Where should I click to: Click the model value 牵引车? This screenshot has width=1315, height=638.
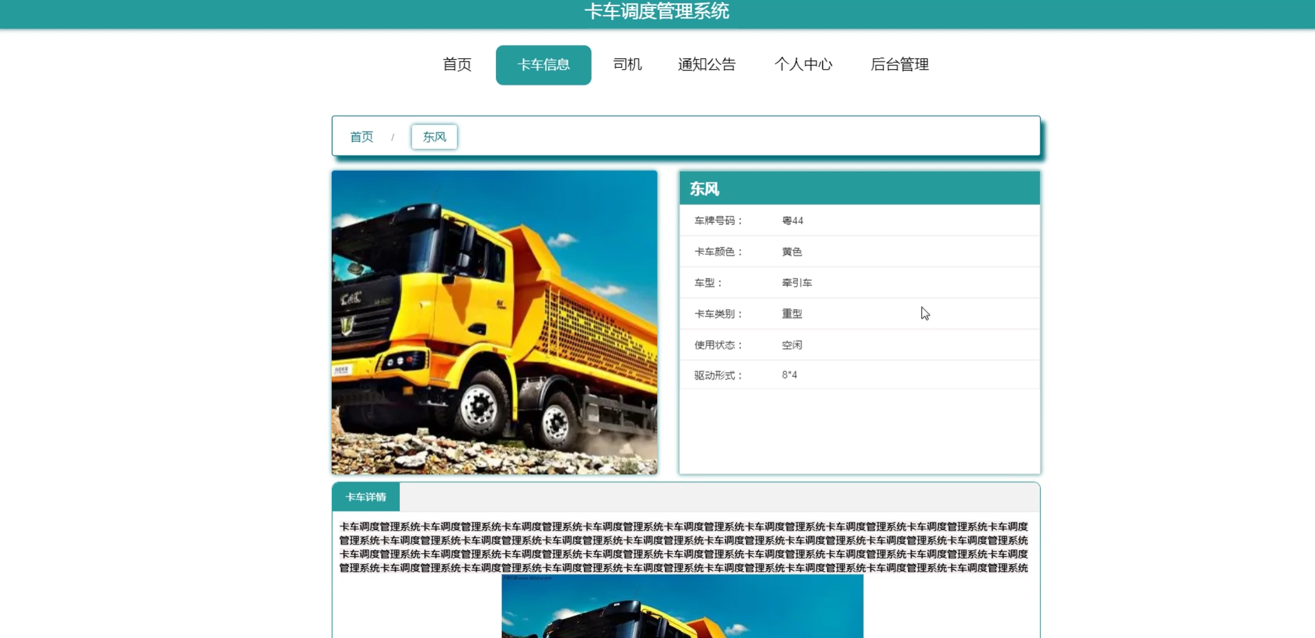pos(797,283)
